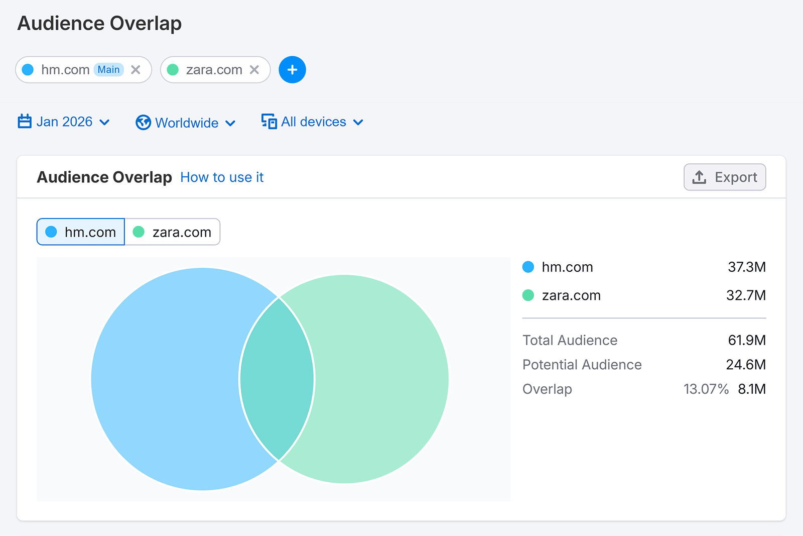This screenshot has width=803, height=536.
Task: Click the calendar icon beside Jan 2026
Action: [25, 122]
